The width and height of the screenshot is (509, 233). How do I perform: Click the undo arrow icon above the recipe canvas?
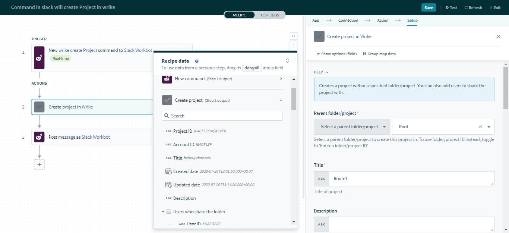tap(293, 36)
